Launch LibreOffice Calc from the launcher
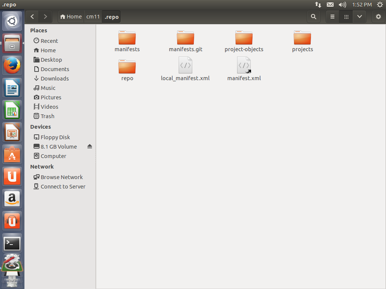 pos(12,110)
